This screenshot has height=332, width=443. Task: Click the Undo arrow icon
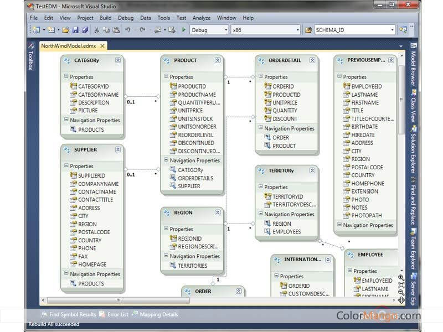click(128, 30)
